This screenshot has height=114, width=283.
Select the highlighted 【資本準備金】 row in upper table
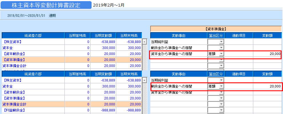point(72,60)
